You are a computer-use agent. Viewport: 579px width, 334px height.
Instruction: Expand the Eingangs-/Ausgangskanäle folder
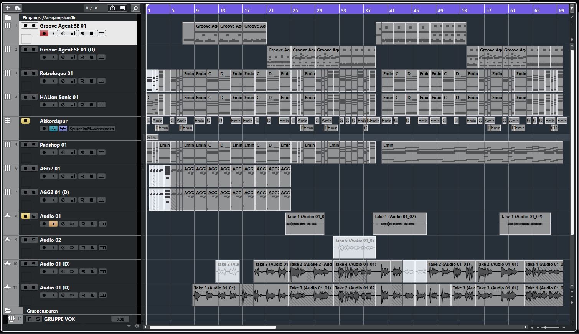tap(8, 18)
